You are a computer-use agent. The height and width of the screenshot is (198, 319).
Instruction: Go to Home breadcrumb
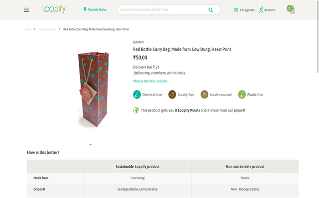click(x=27, y=29)
